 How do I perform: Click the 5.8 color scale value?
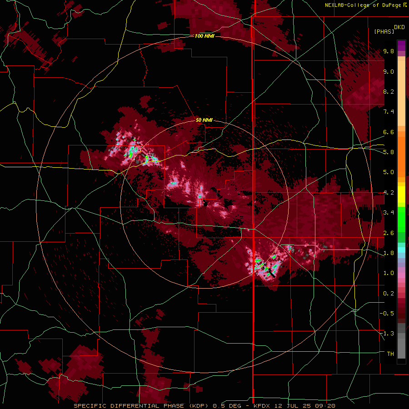point(389,152)
